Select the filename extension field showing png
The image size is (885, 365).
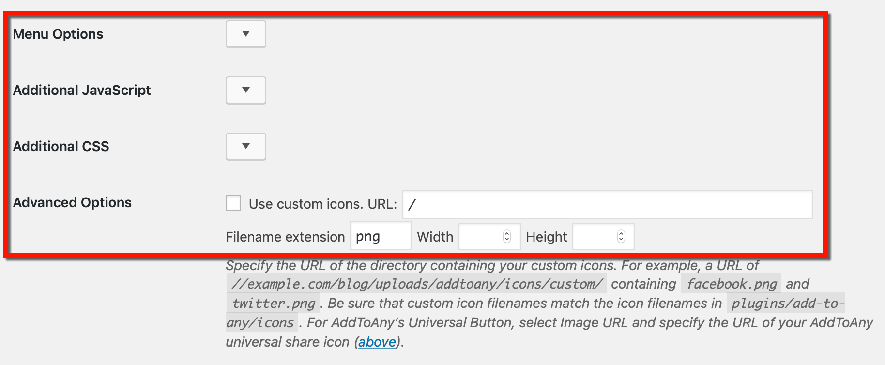point(381,236)
